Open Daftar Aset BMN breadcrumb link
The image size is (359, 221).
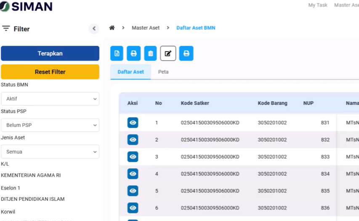point(196,28)
